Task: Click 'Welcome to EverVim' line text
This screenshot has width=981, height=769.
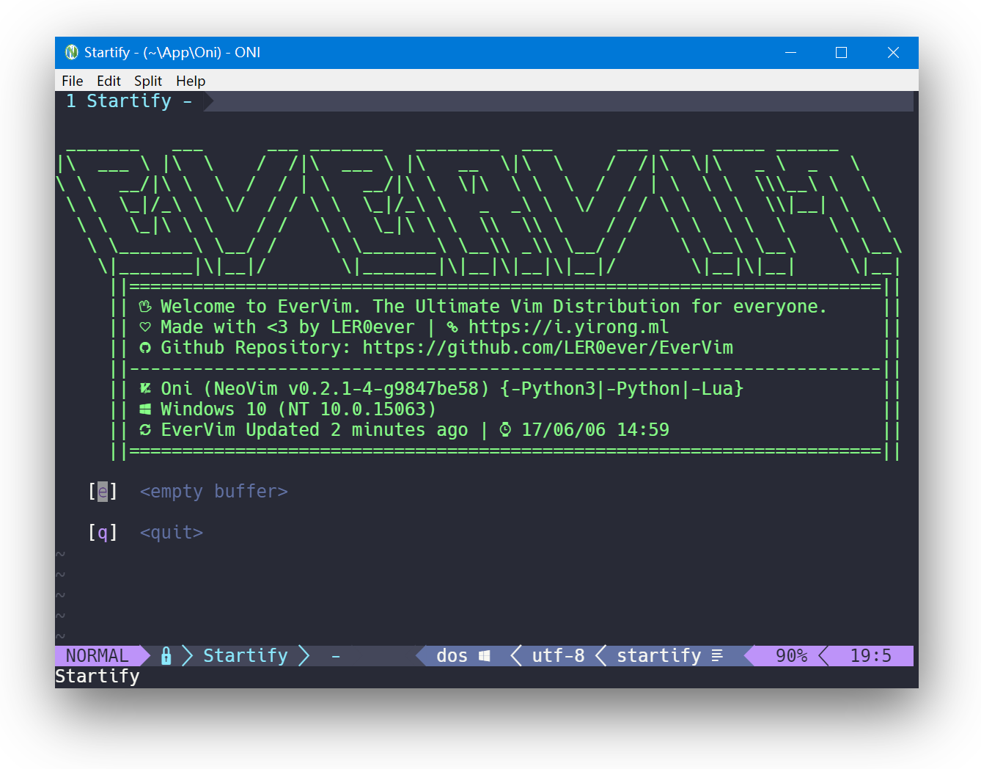Action: 494,307
